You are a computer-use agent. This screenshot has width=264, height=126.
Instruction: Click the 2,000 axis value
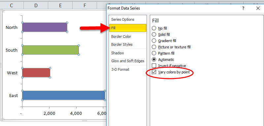tap(49, 113)
